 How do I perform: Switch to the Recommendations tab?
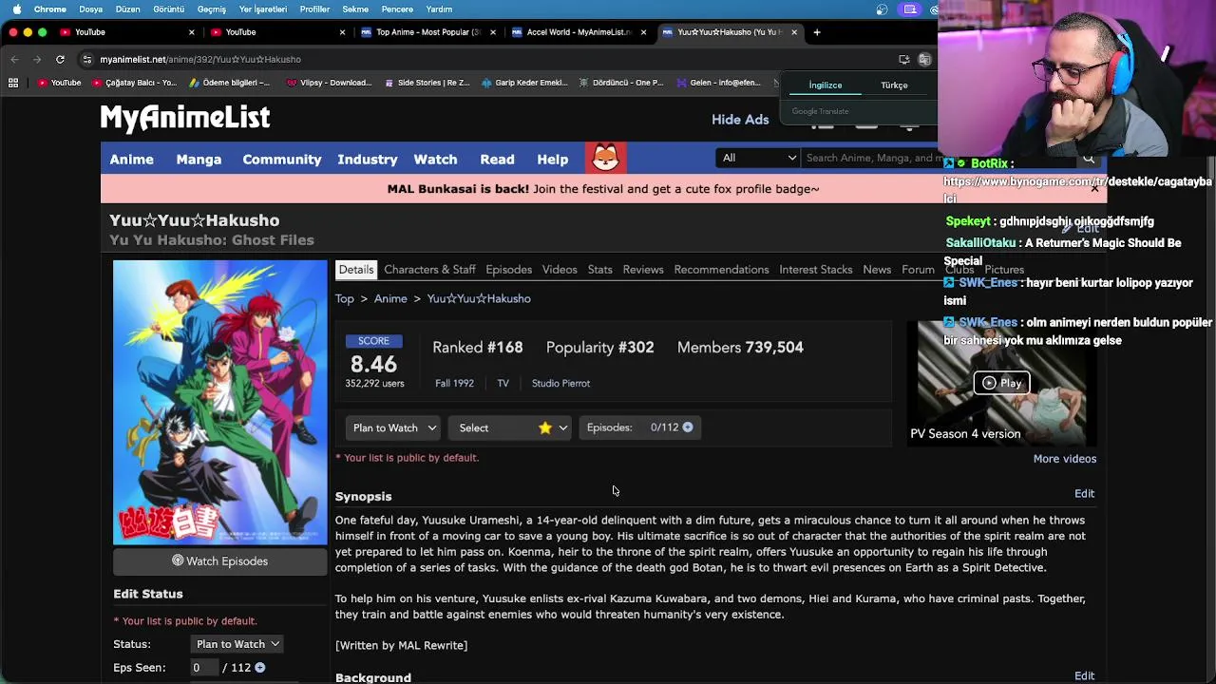coord(721,270)
